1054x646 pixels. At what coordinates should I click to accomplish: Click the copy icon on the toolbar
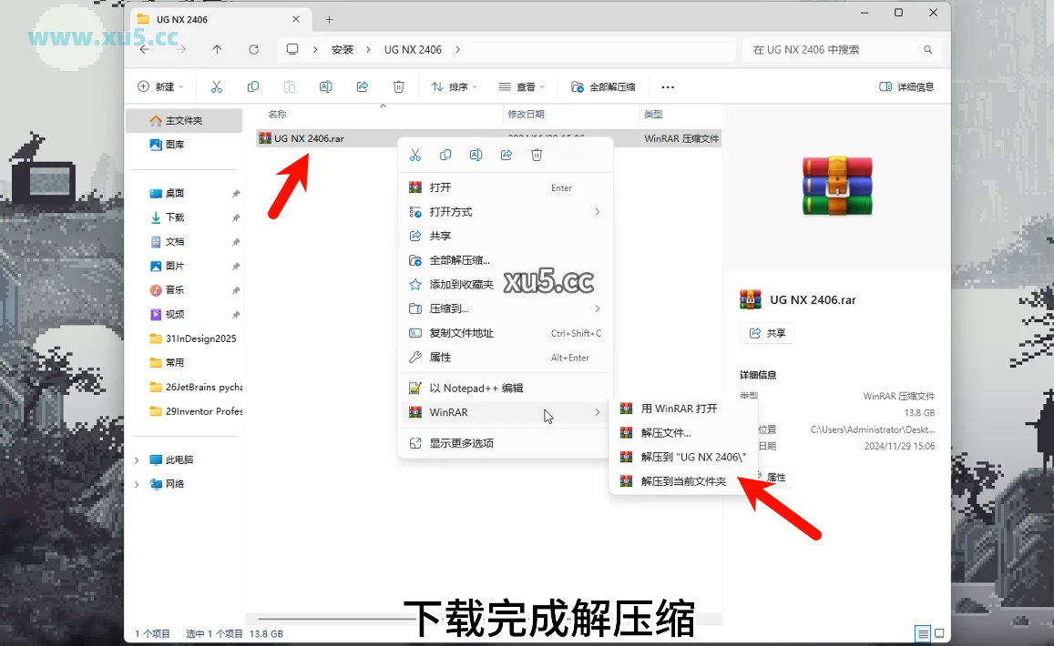tap(252, 86)
